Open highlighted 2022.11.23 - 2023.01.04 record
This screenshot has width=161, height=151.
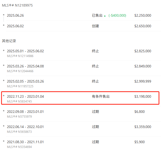pos(25,96)
